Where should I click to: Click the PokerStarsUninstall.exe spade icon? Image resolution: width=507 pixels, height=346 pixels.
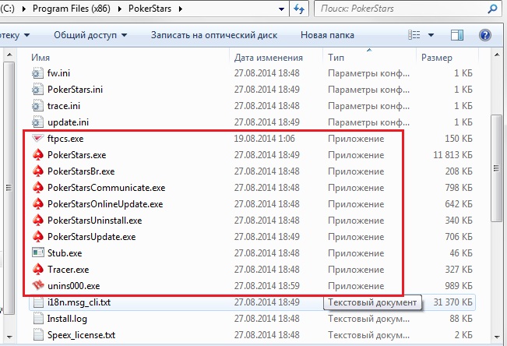pyautogui.click(x=38, y=220)
